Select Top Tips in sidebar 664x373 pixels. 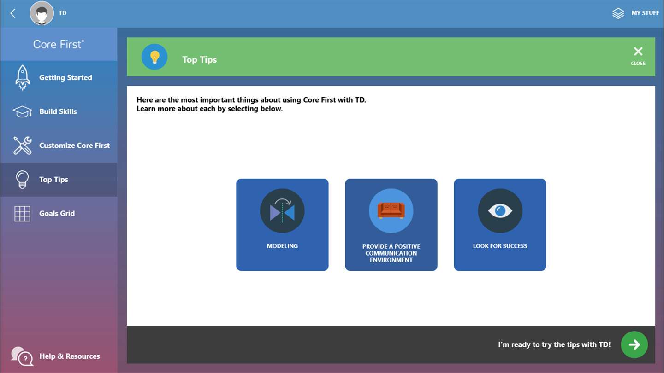[x=59, y=180]
